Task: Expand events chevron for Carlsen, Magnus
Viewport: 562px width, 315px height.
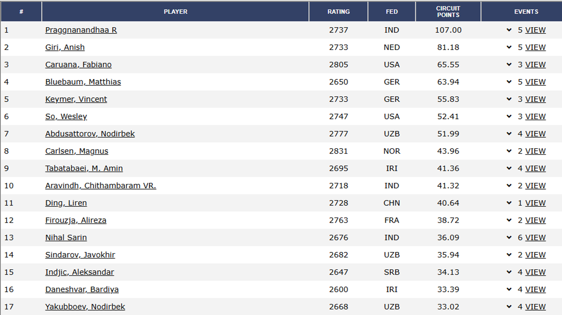Action: [x=509, y=151]
